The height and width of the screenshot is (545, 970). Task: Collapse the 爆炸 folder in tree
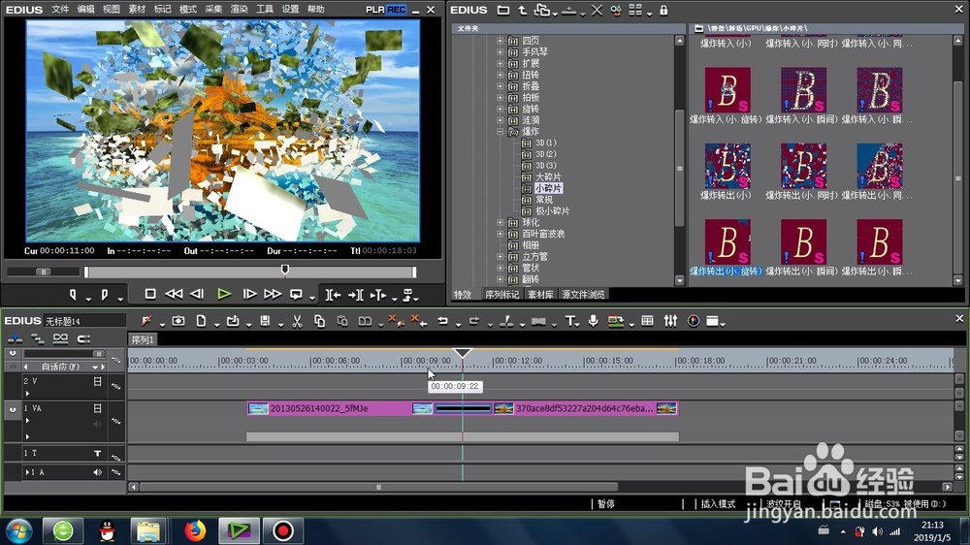point(500,132)
